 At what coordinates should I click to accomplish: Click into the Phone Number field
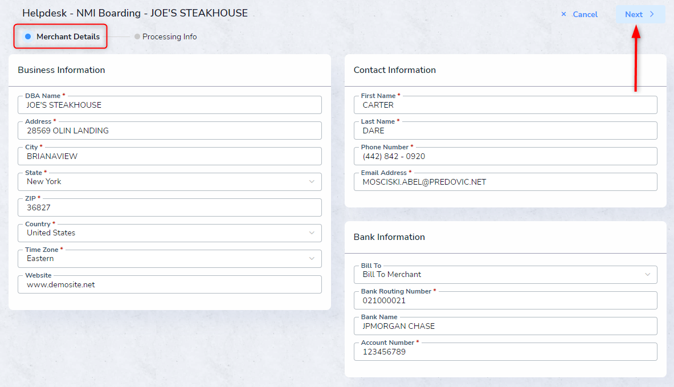pos(505,156)
